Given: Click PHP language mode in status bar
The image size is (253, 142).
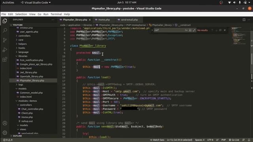Looking at the screenshot, I should 223,140.
